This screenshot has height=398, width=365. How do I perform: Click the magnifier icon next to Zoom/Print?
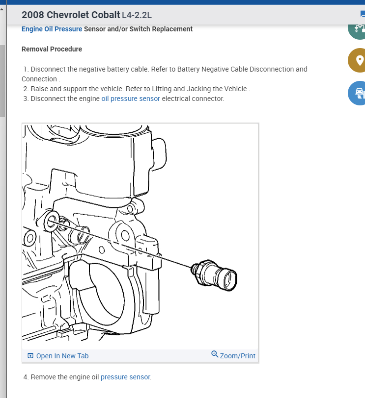tap(215, 354)
